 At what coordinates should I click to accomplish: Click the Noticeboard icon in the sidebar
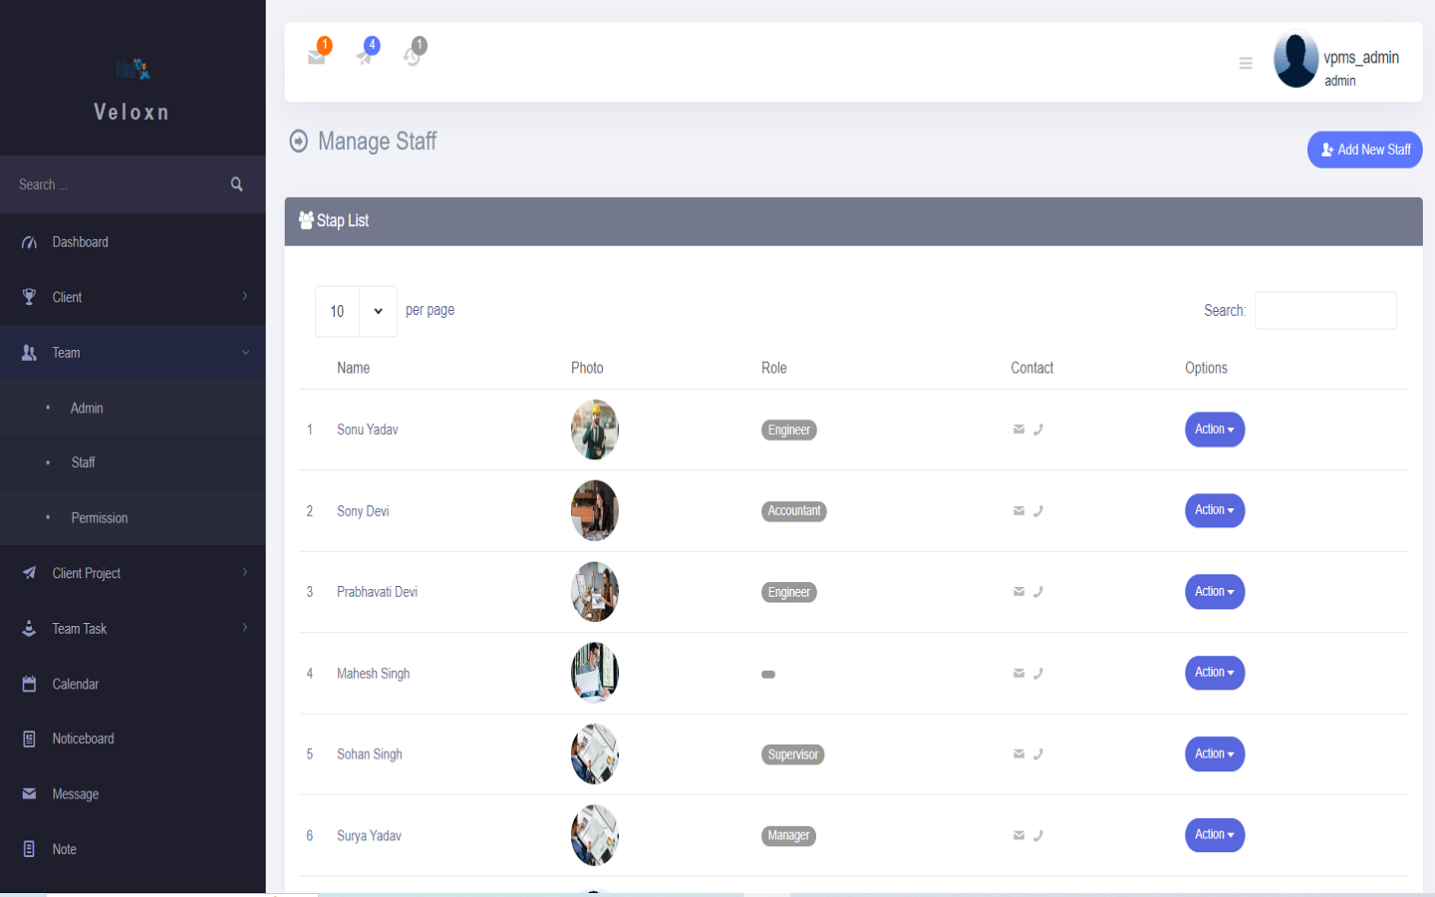(27, 739)
